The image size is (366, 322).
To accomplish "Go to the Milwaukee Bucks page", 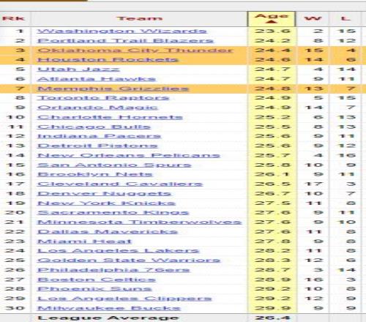I will [109, 308].
